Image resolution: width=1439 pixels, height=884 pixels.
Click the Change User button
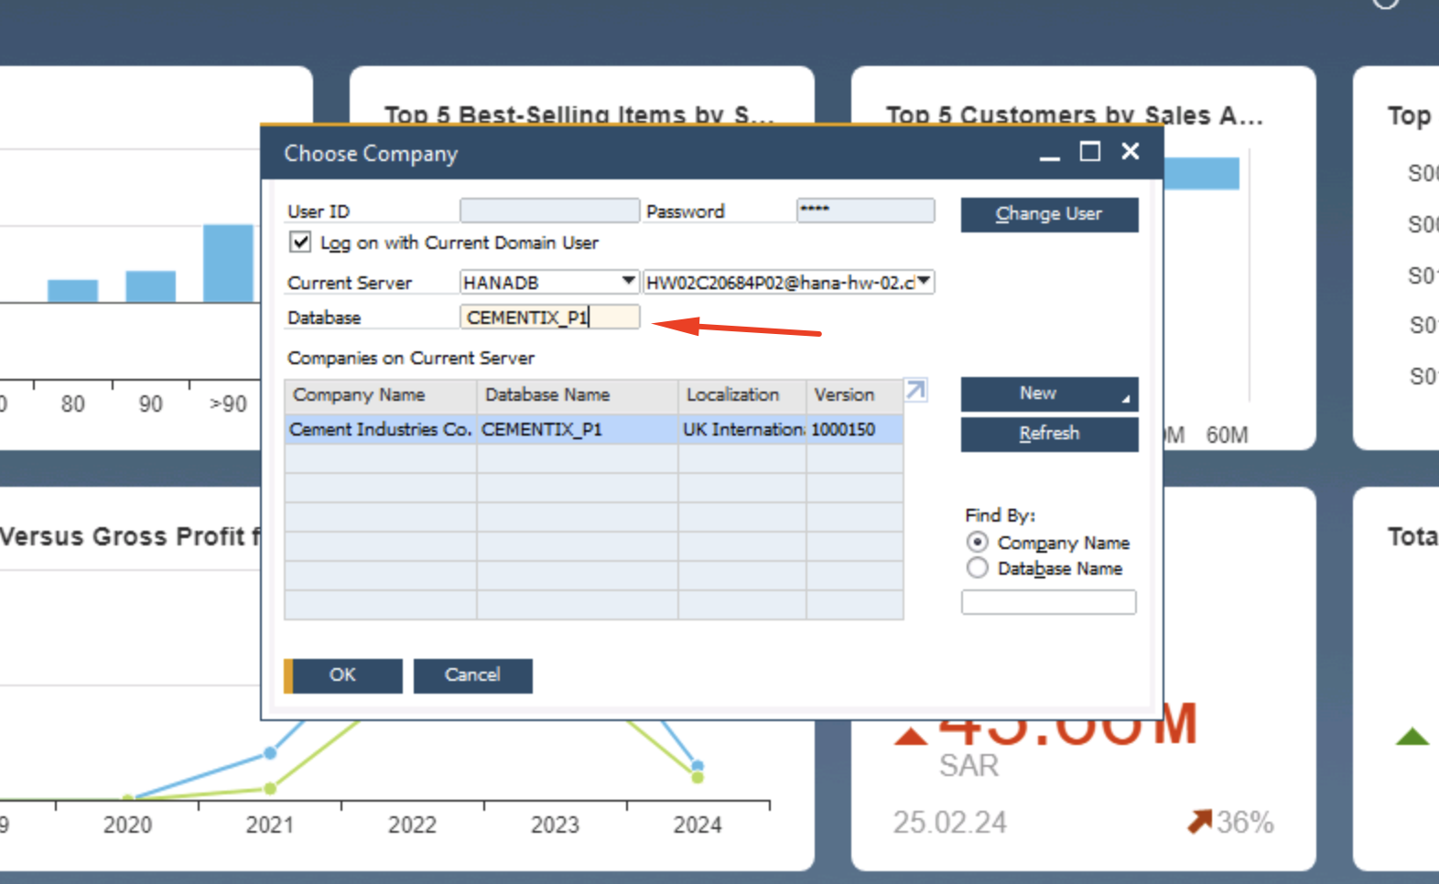coord(1049,214)
